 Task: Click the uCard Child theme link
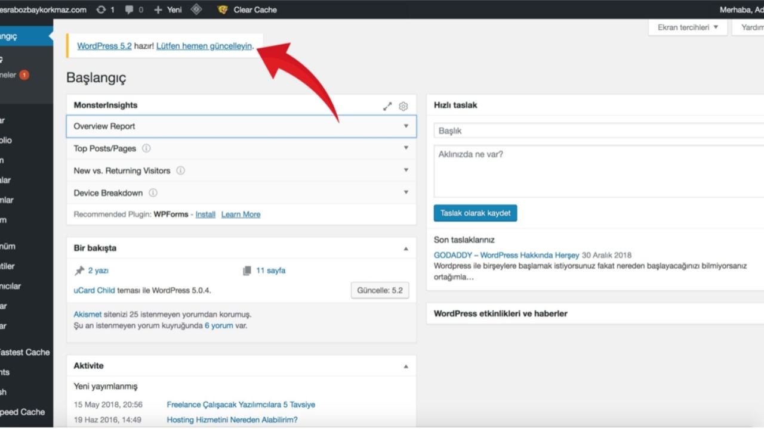tap(94, 291)
